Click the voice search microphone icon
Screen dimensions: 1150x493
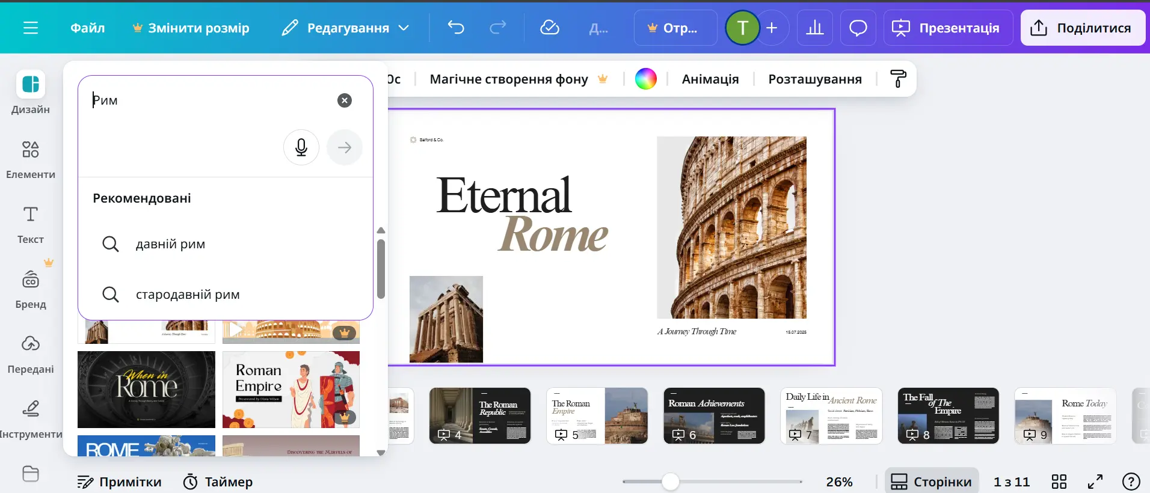[301, 147]
